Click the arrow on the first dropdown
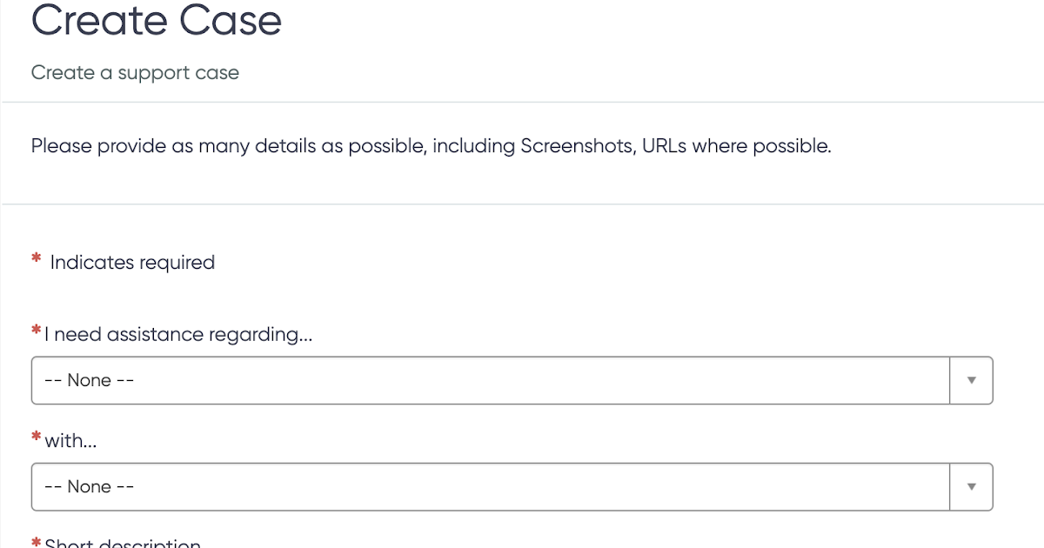The image size is (1044, 548). [x=971, y=380]
